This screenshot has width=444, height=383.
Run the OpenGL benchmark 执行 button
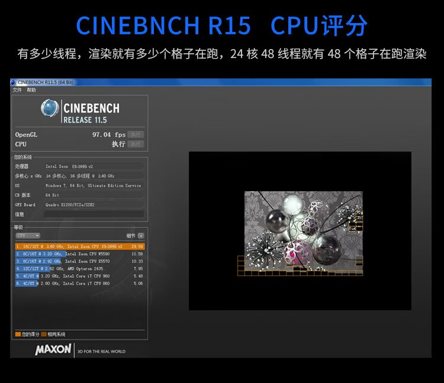(x=136, y=134)
